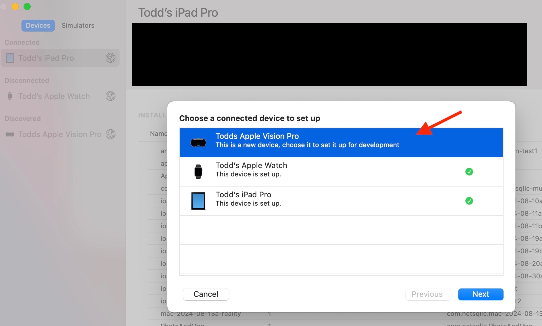Select Todds Apple Vision Pro in sidebar
Viewport: 542px width, 326px height.
[60, 134]
